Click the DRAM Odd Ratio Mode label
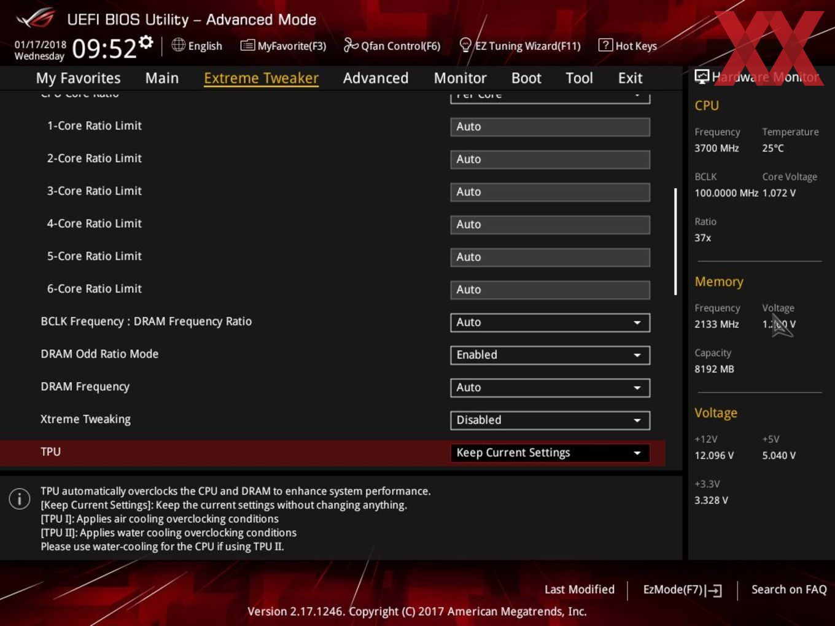Viewport: 835px width, 626px height. 99,354
